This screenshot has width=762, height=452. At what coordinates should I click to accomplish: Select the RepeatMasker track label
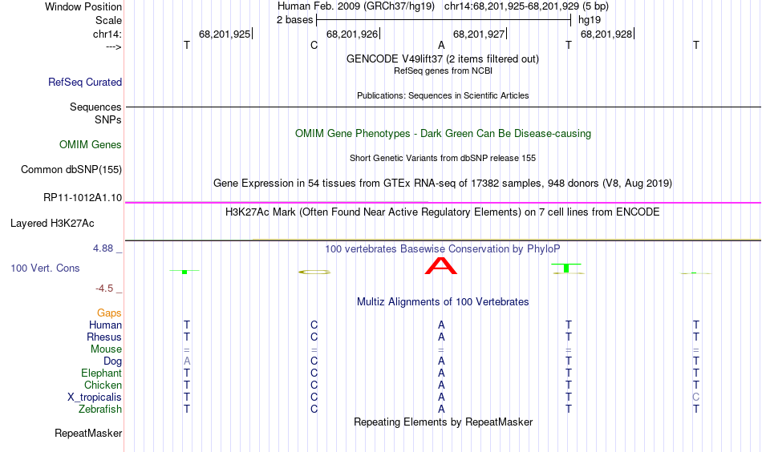pyautogui.click(x=88, y=433)
